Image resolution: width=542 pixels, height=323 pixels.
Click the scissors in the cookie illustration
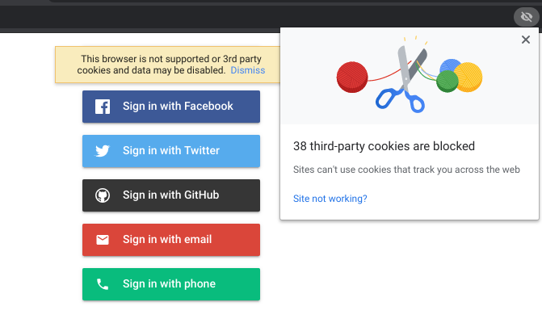(403, 81)
